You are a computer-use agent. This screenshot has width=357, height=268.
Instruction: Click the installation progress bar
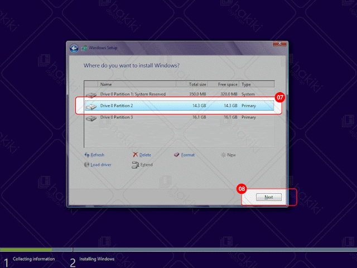[178, 250]
